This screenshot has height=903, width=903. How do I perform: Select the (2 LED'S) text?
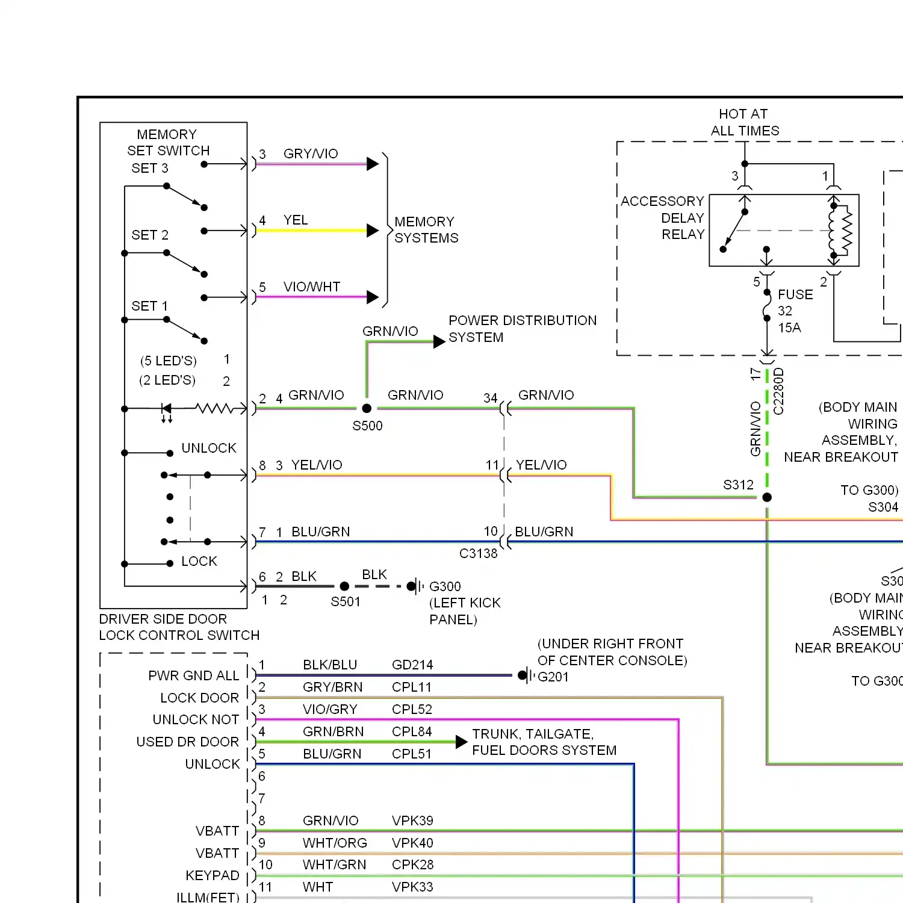tap(167, 380)
